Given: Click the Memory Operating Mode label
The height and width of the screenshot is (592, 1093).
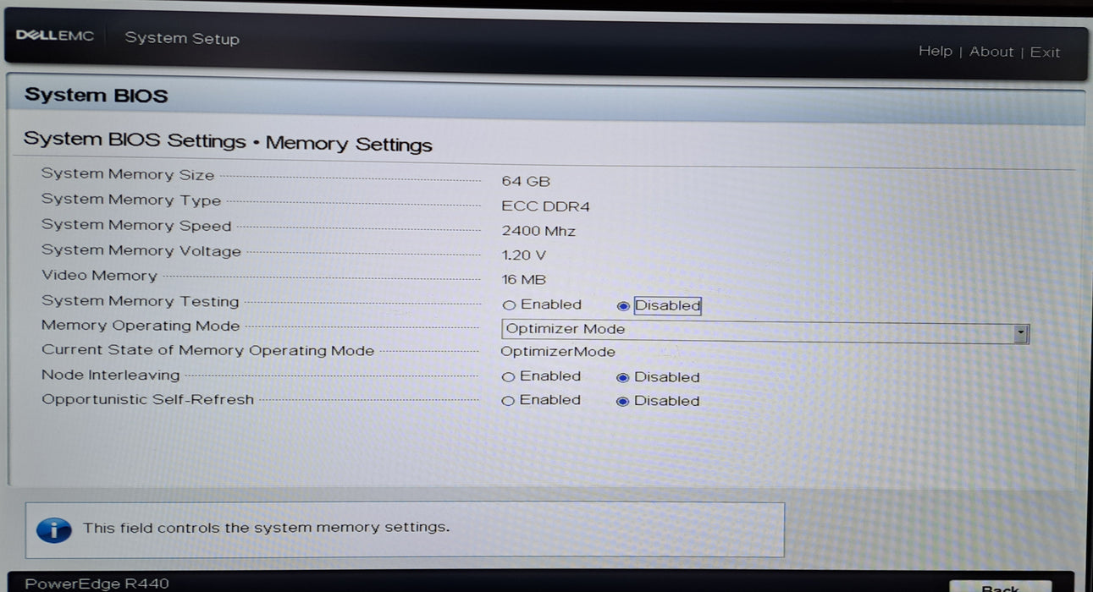Looking at the screenshot, I should click(141, 326).
